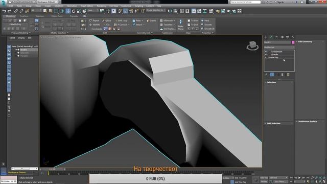The image size is (327, 184).
Task: Activate the Select and Rotate tool
Action: [74, 11]
